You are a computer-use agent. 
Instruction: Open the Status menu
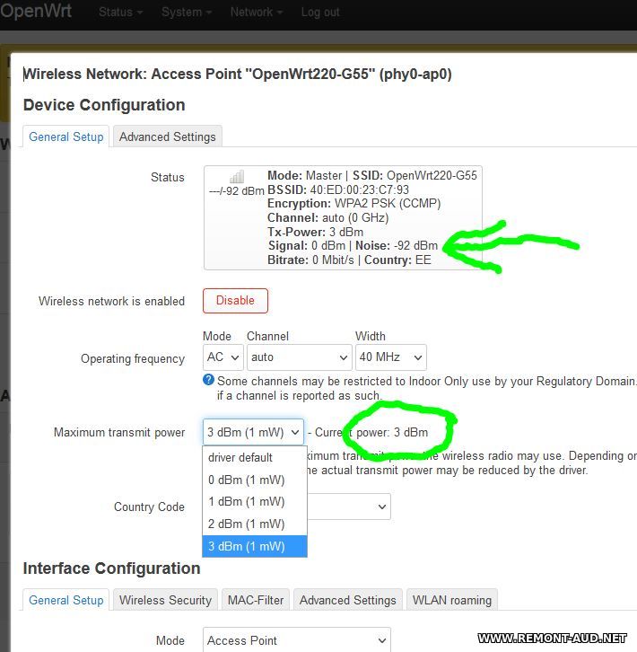pyautogui.click(x=120, y=12)
